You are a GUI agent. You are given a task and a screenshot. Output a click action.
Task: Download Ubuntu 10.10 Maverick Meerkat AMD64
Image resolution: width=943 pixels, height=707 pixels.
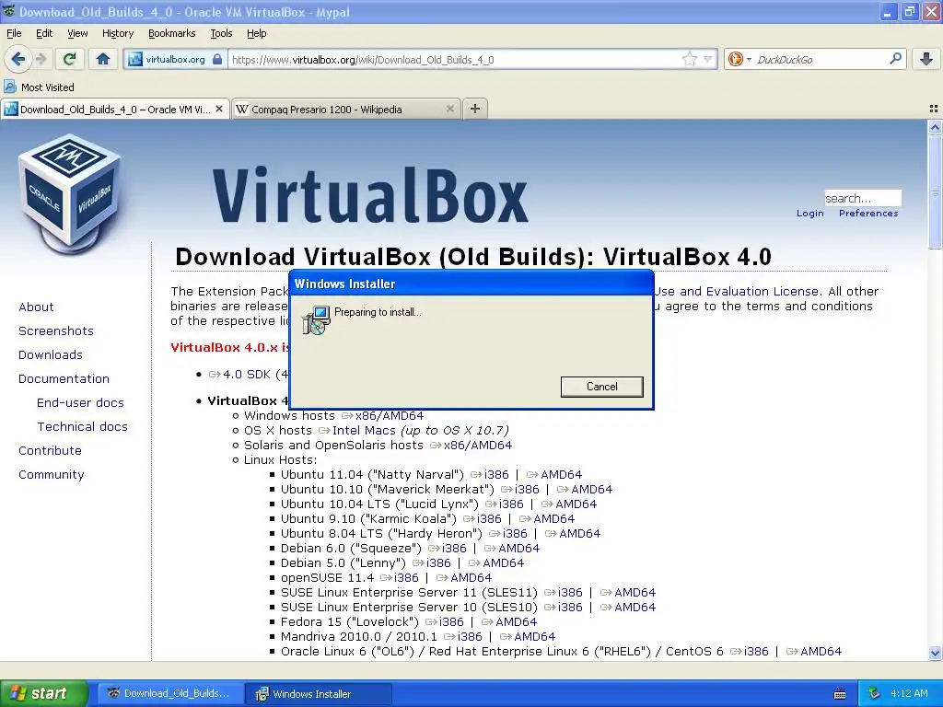[x=585, y=490]
